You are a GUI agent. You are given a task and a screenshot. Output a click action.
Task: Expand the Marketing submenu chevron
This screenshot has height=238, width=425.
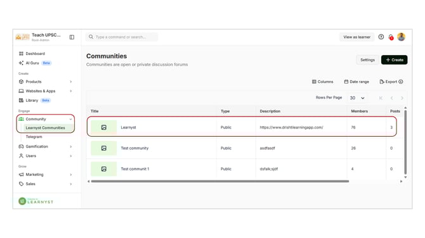tap(71, 175)
